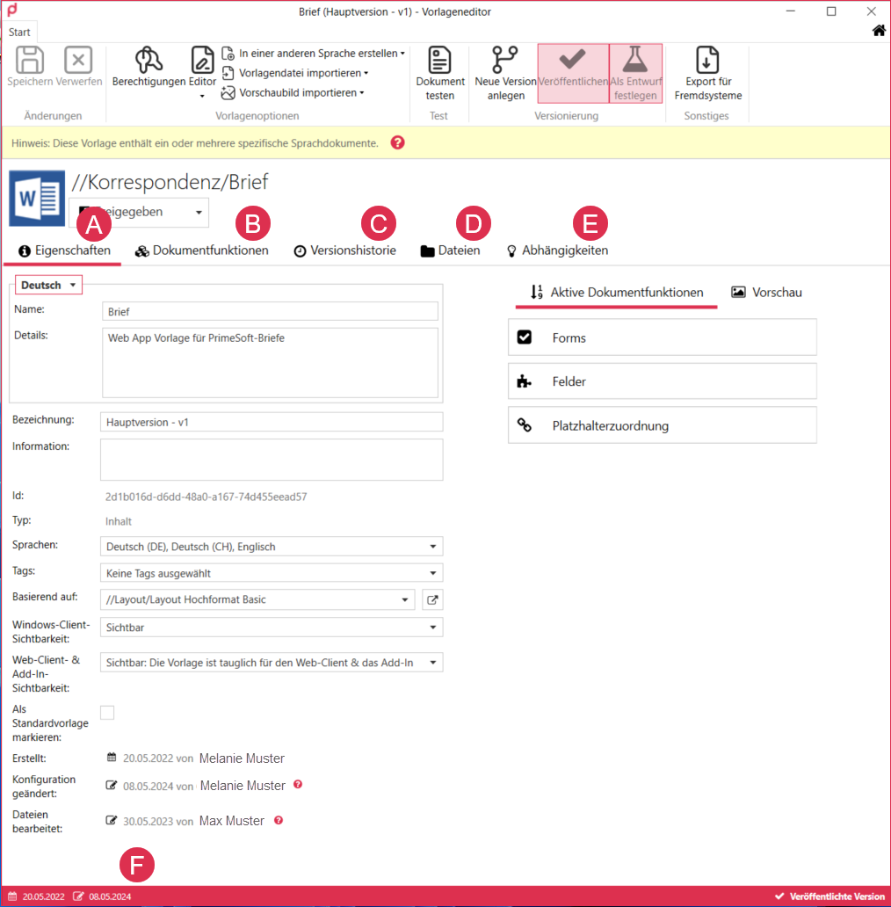The height and width of the screenshot is (907, 891).
Task: Switch to the Abhängigkeiten tab
Action: pyautogui.click(x=557, y=250)
